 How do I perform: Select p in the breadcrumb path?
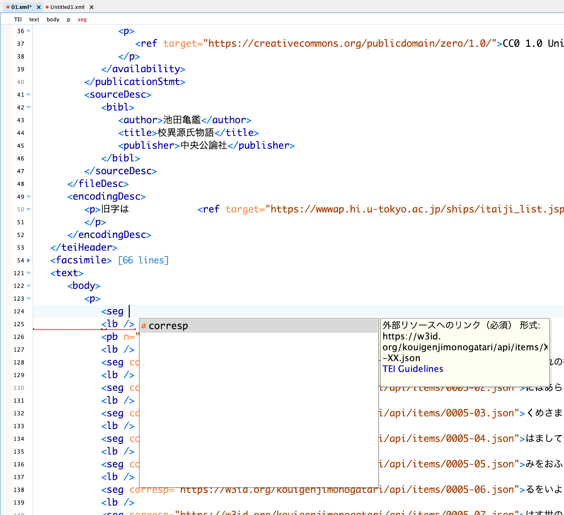tap(68, 19)
